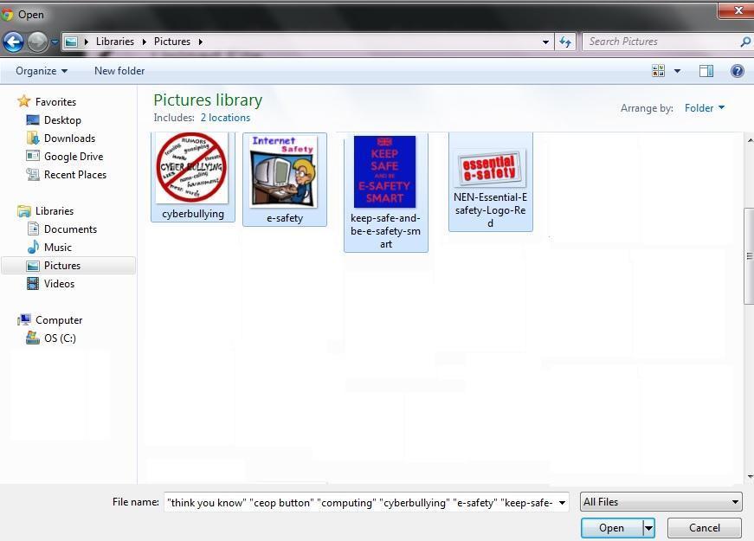Select Pictures in the address breadcrumb
The width and height of the screenshot is (754, 541).
click(x=172, y=42)
